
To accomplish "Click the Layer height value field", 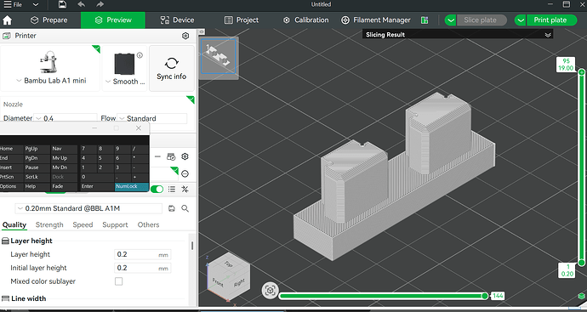I will tap(143, 254).
